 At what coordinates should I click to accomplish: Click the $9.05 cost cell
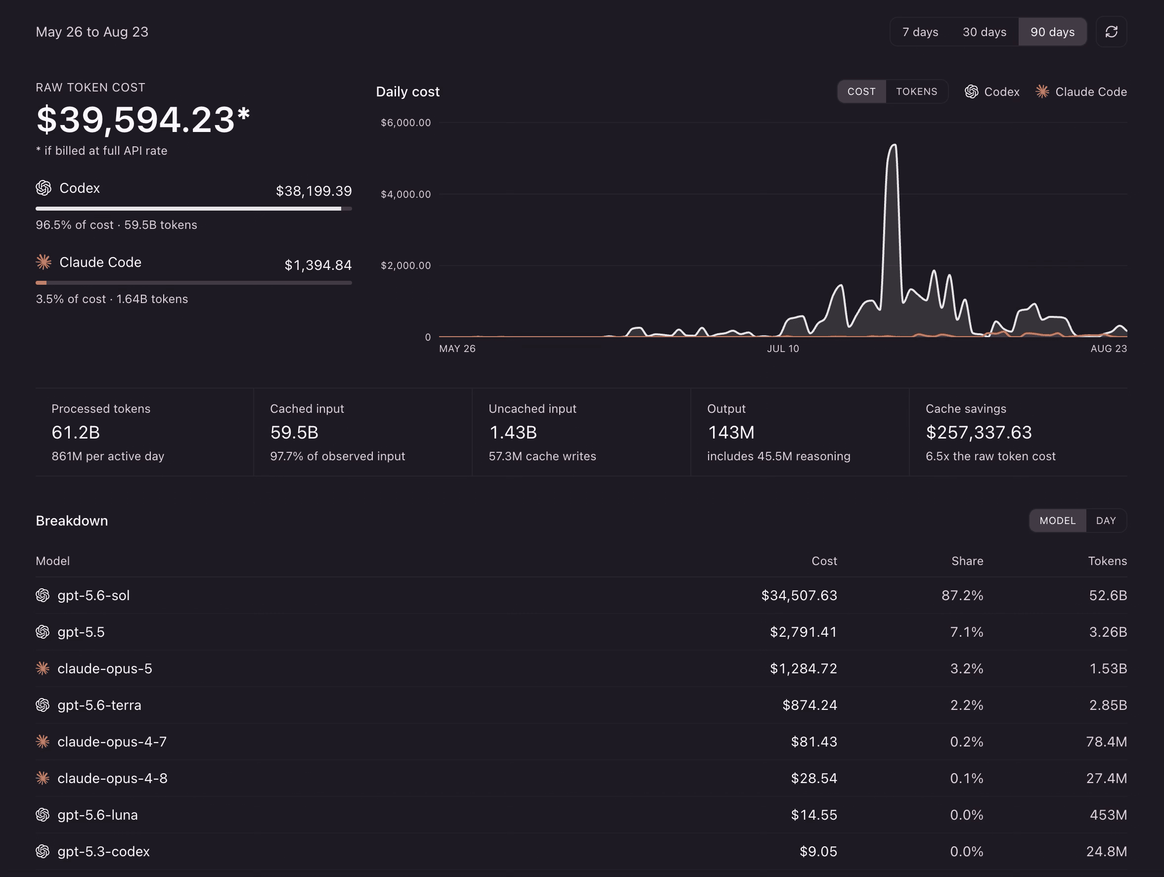coord(818,851)
